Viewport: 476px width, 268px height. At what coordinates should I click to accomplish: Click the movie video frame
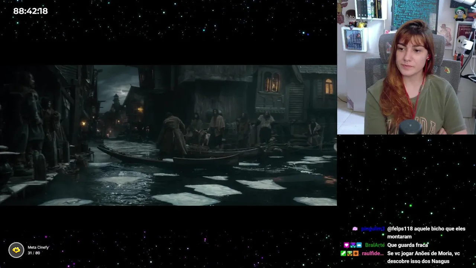168,135
